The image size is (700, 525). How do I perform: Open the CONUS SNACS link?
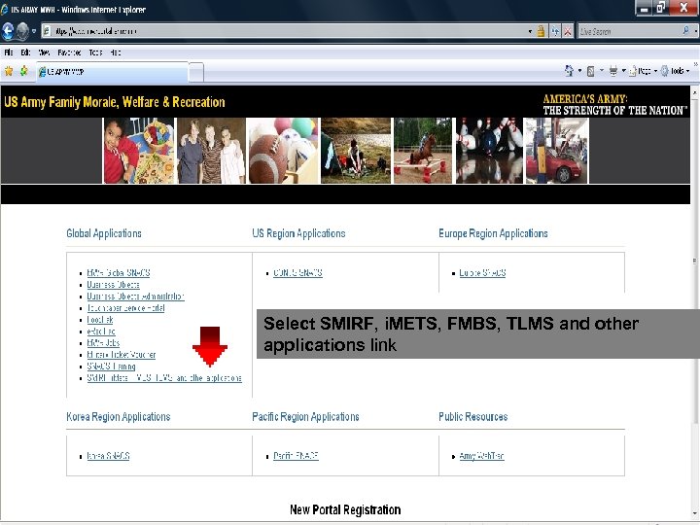coord(297,273)
